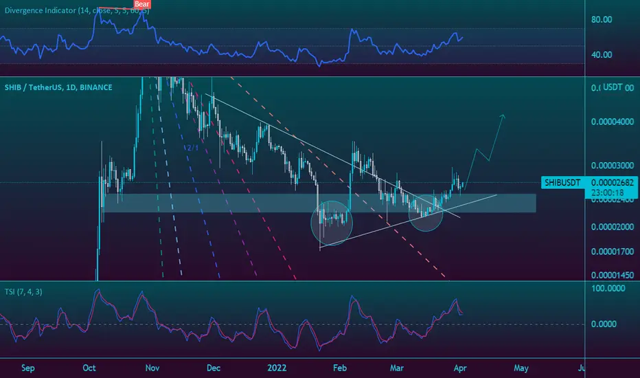Click the Dec label on time axis
The width and height of the screenshot is (640, 378).
[x=214, y=368]
